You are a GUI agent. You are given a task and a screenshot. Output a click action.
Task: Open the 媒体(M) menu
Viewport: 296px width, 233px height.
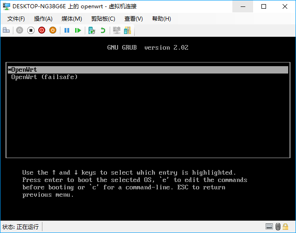point(72,19)
